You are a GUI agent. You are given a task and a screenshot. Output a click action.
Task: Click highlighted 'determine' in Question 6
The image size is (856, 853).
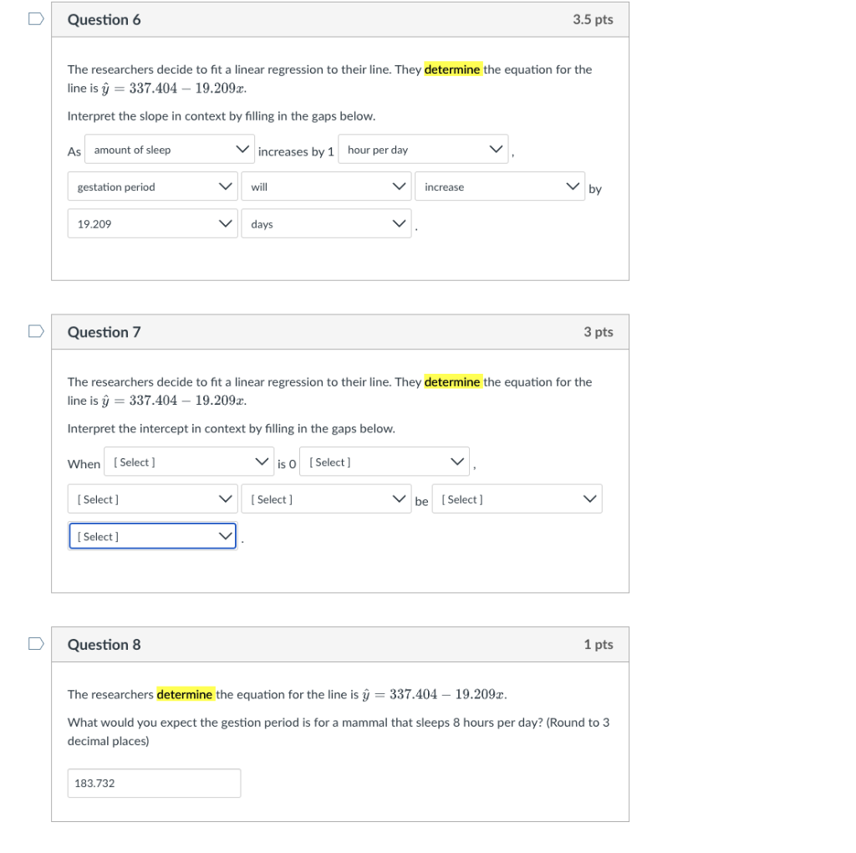452,69
